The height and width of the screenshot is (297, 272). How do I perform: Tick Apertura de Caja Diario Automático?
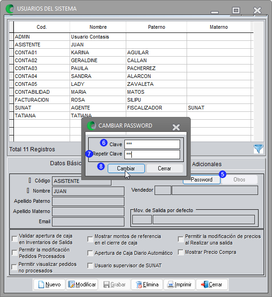click(90, 253)
